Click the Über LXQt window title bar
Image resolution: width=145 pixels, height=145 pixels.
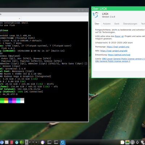pos(118,9)
